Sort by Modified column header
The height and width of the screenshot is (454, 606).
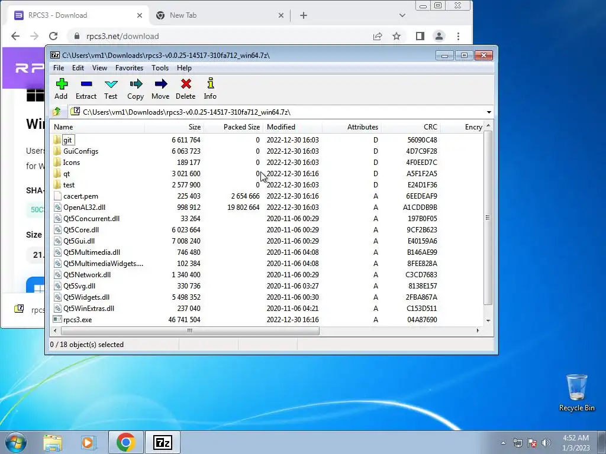point(292,127)
